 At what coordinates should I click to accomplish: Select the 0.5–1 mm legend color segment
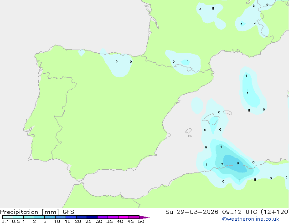click(x=18, y=217)
